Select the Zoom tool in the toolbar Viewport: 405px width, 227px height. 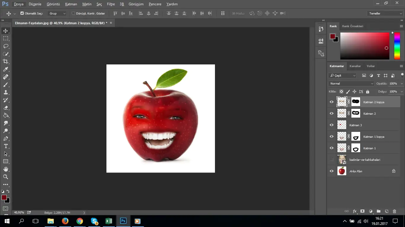[x=6, y=177]
